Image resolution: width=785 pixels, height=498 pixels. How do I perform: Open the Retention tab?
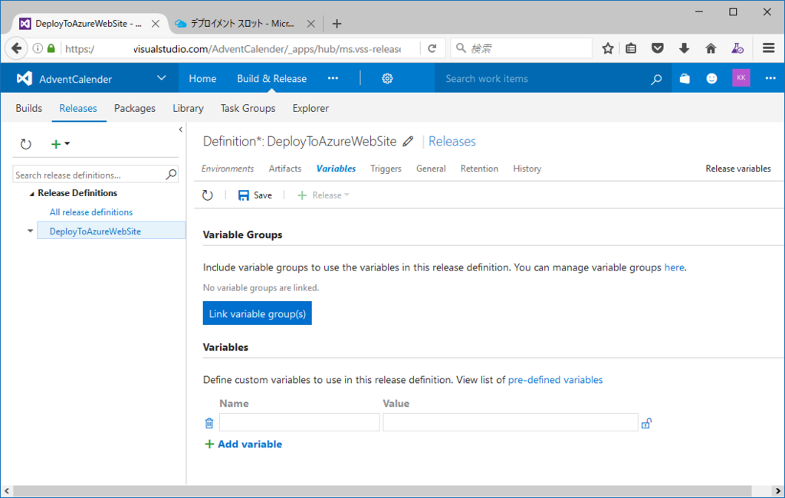(480, 169)
